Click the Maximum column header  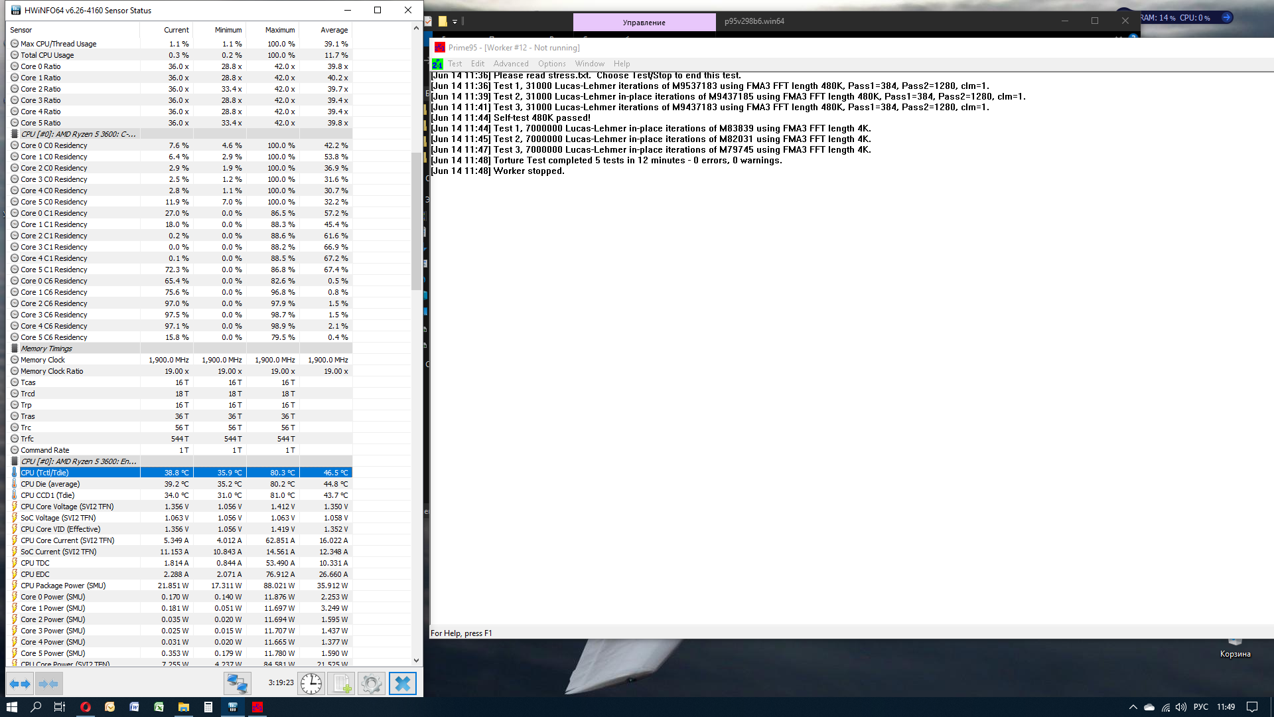(x=279, y=30)
